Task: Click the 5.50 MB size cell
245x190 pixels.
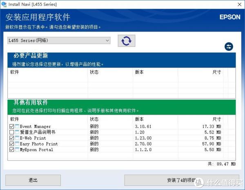Action: pos(213,149)
